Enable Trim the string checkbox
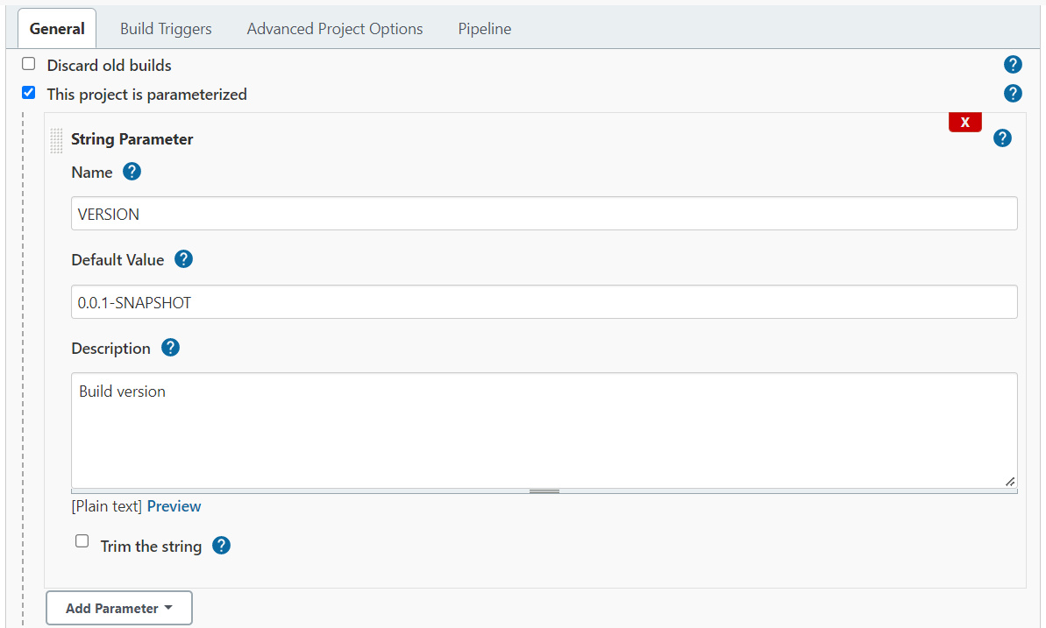The image size is (1046, 628). (x=82, y=541)
